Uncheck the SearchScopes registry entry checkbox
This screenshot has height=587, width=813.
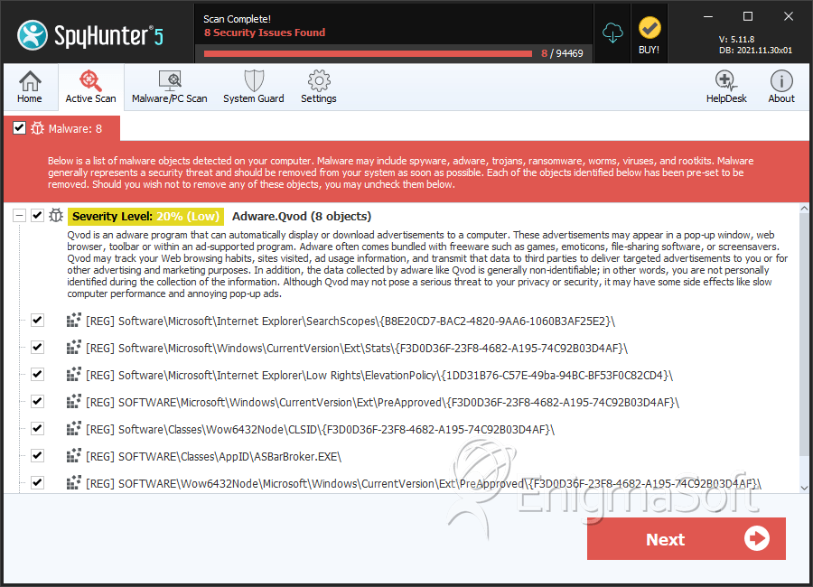[x=37, y=321]
